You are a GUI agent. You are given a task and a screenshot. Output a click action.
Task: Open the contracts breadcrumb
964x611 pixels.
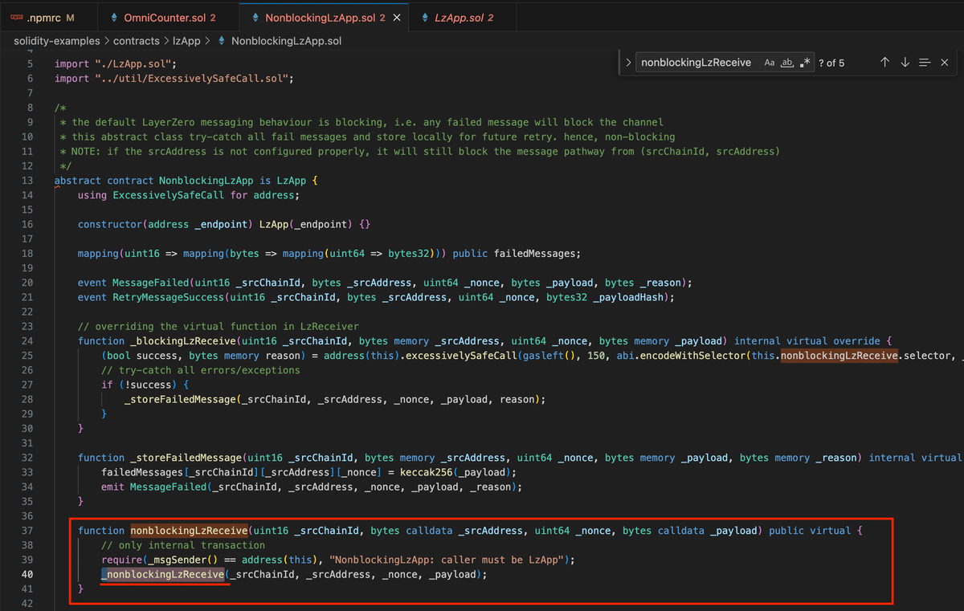[x=137, y=41]
